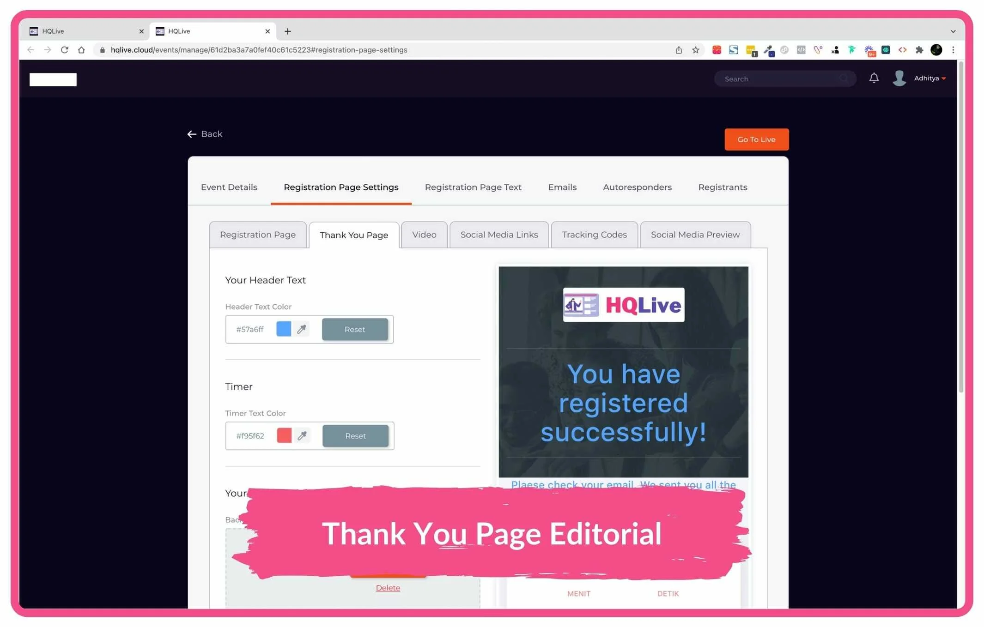Bookmark page with star icon
Image resolution: width=984 pixels, height=627 pixels.
pyautogui.click(x=696, y=50)
